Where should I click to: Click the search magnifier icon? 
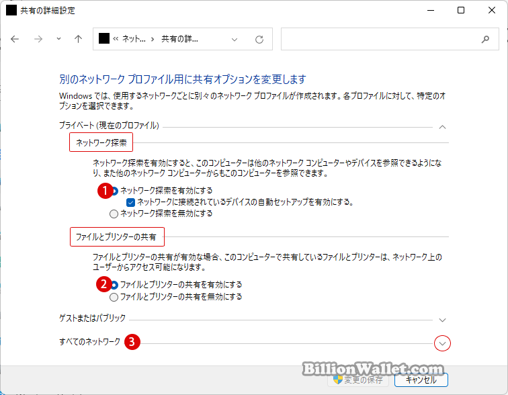[x=485, y=39]
